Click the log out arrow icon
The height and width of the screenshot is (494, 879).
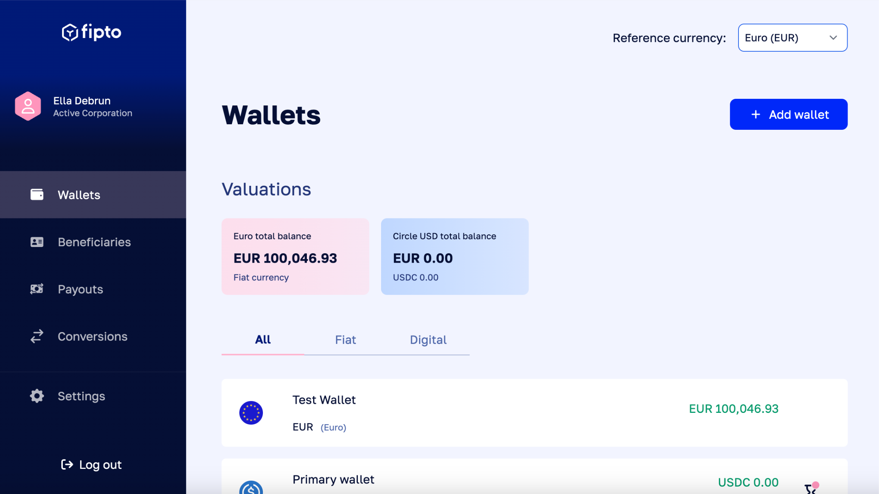[x=66, y=465]
